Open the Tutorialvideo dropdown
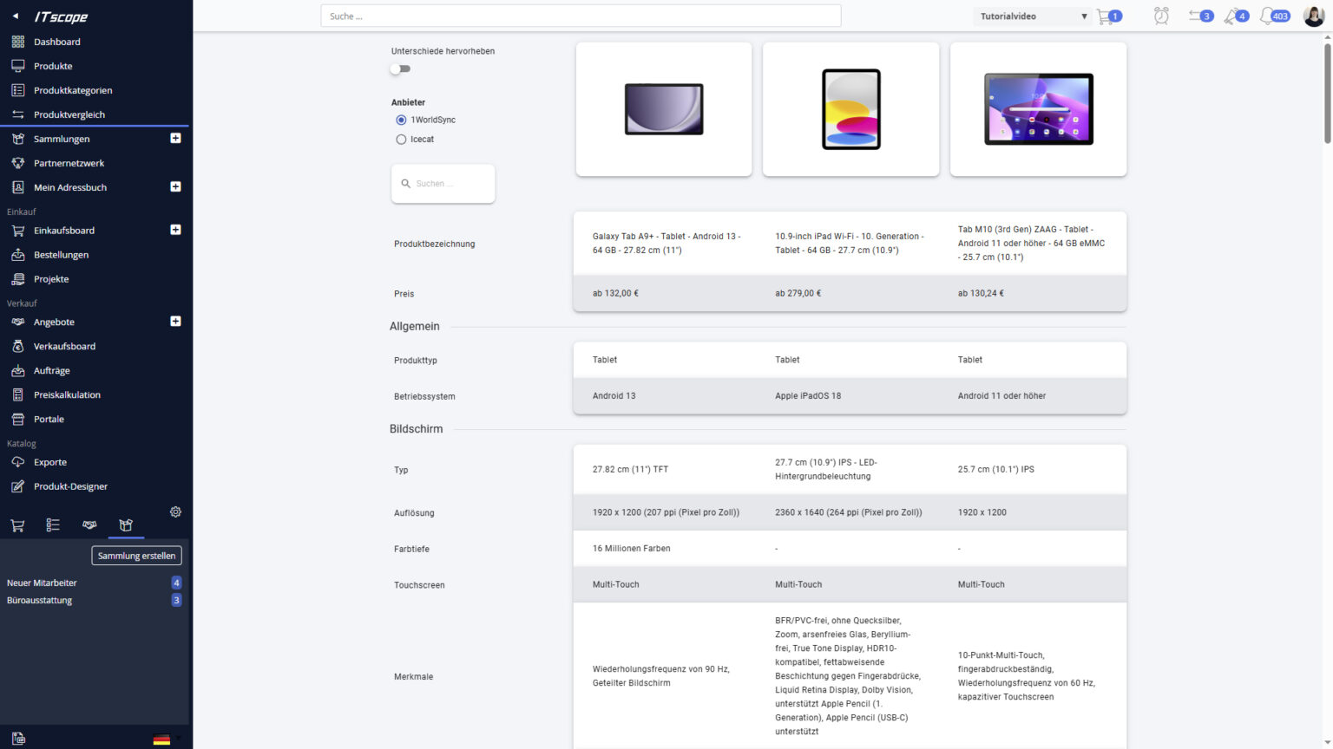 (x=1033, y=16)
